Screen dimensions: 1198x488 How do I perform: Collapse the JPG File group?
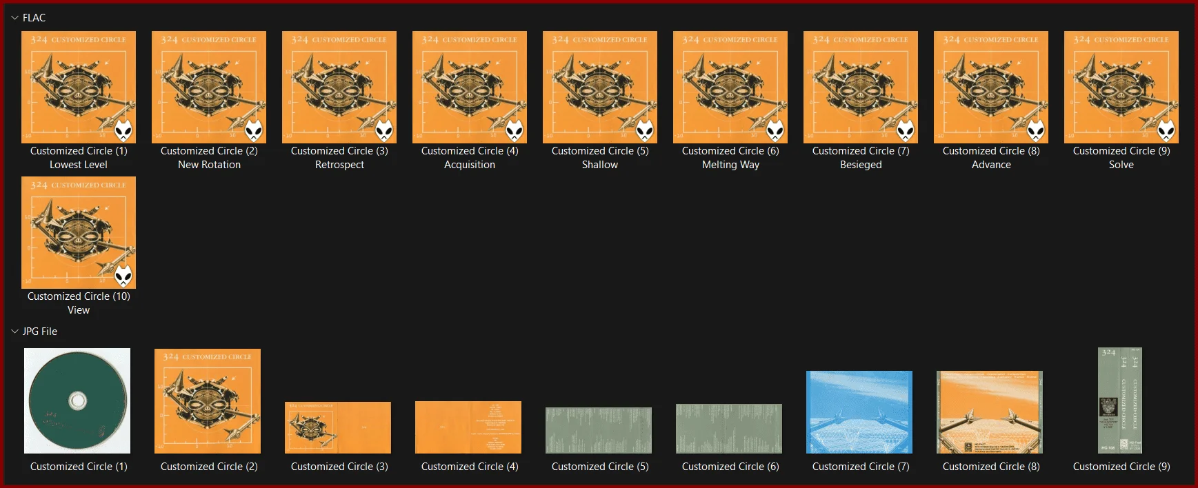click(x=14, y=332)
